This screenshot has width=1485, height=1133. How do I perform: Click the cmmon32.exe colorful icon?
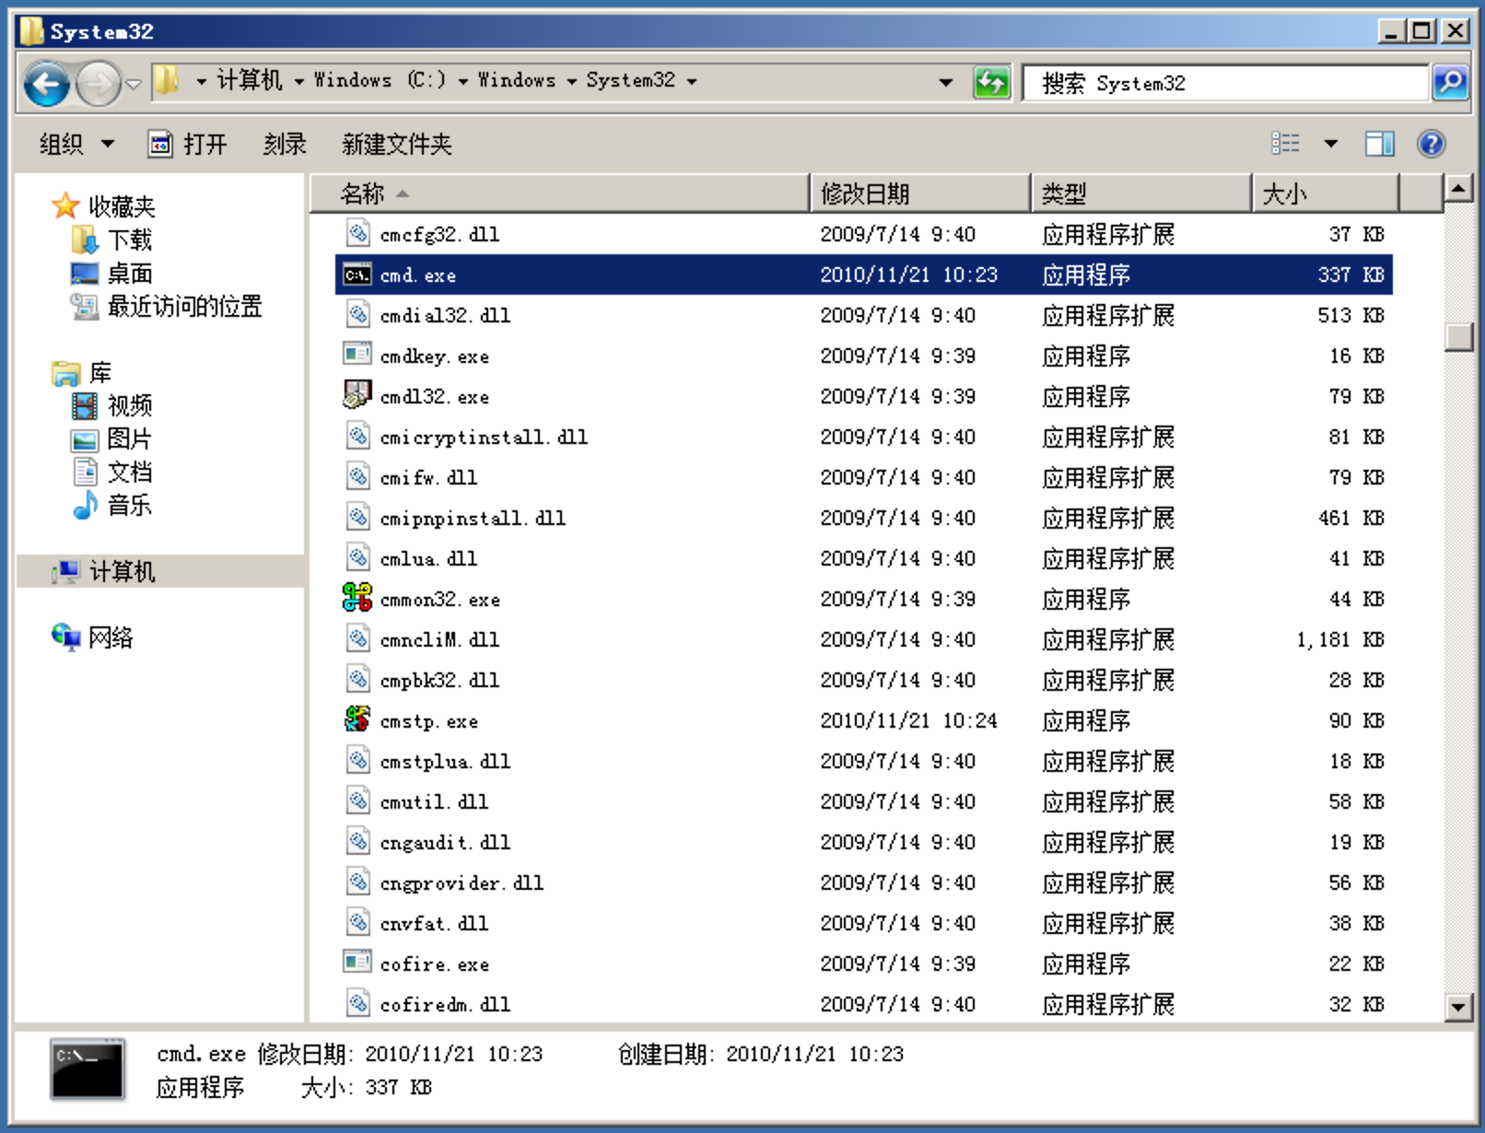(x=357, y=598)
